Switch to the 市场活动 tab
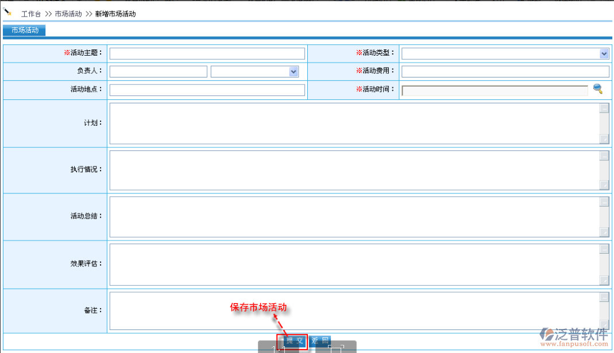 click(25, 30)
